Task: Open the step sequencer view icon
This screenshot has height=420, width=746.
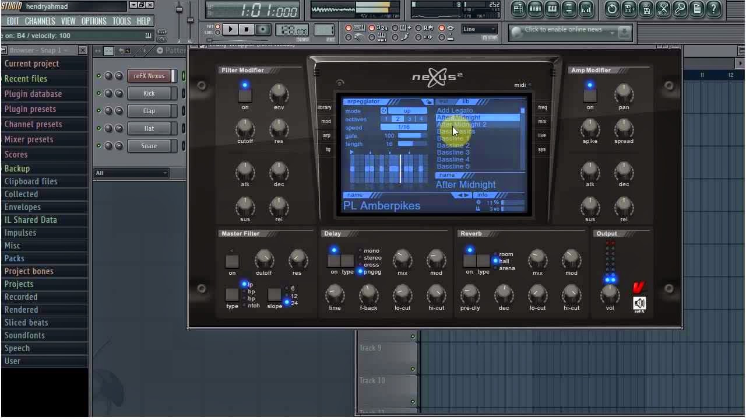Action: pyautogui.click(x=535, y=9)
